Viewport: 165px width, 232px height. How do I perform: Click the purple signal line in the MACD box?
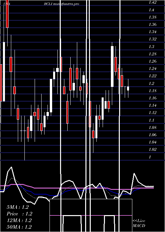point(91,215)
